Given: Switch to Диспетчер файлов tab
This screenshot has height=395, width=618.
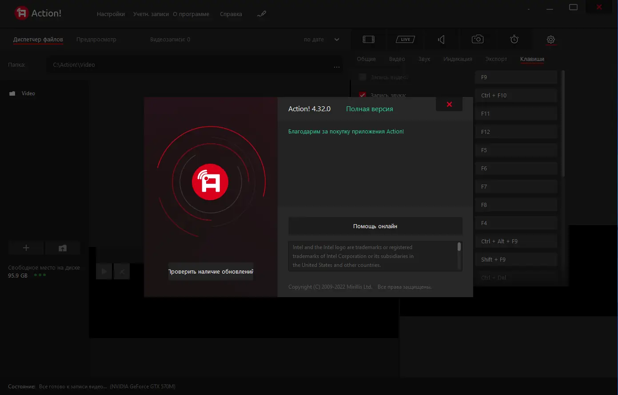Looking at the screenshot, I should click(38, 40).
